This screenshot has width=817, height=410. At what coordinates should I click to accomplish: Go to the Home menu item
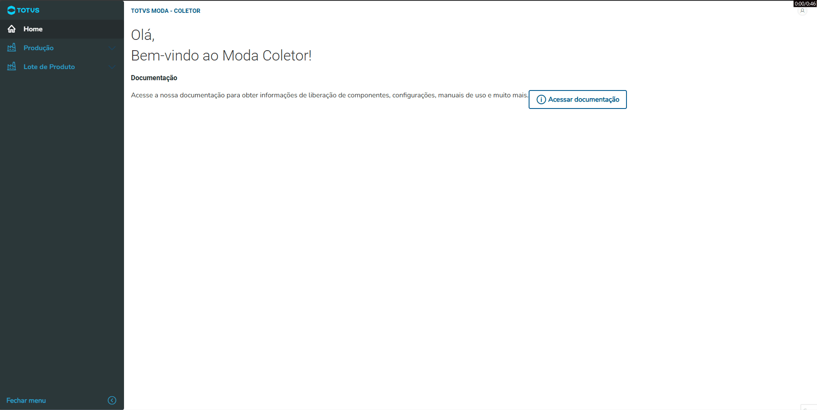click(x=62, y=29)
